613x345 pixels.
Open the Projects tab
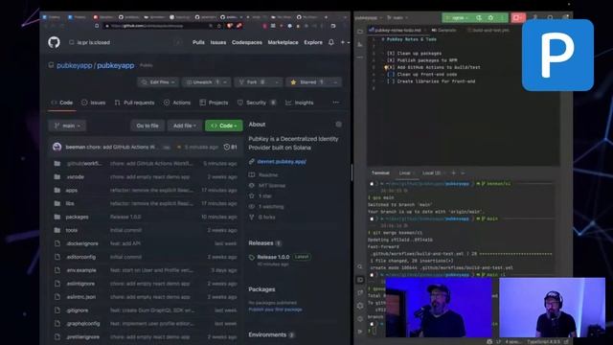pyautogui.click(x=214, y=103)
